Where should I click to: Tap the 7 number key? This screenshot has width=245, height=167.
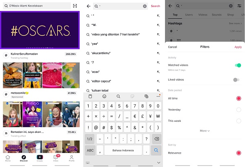(x=135, y=106)
